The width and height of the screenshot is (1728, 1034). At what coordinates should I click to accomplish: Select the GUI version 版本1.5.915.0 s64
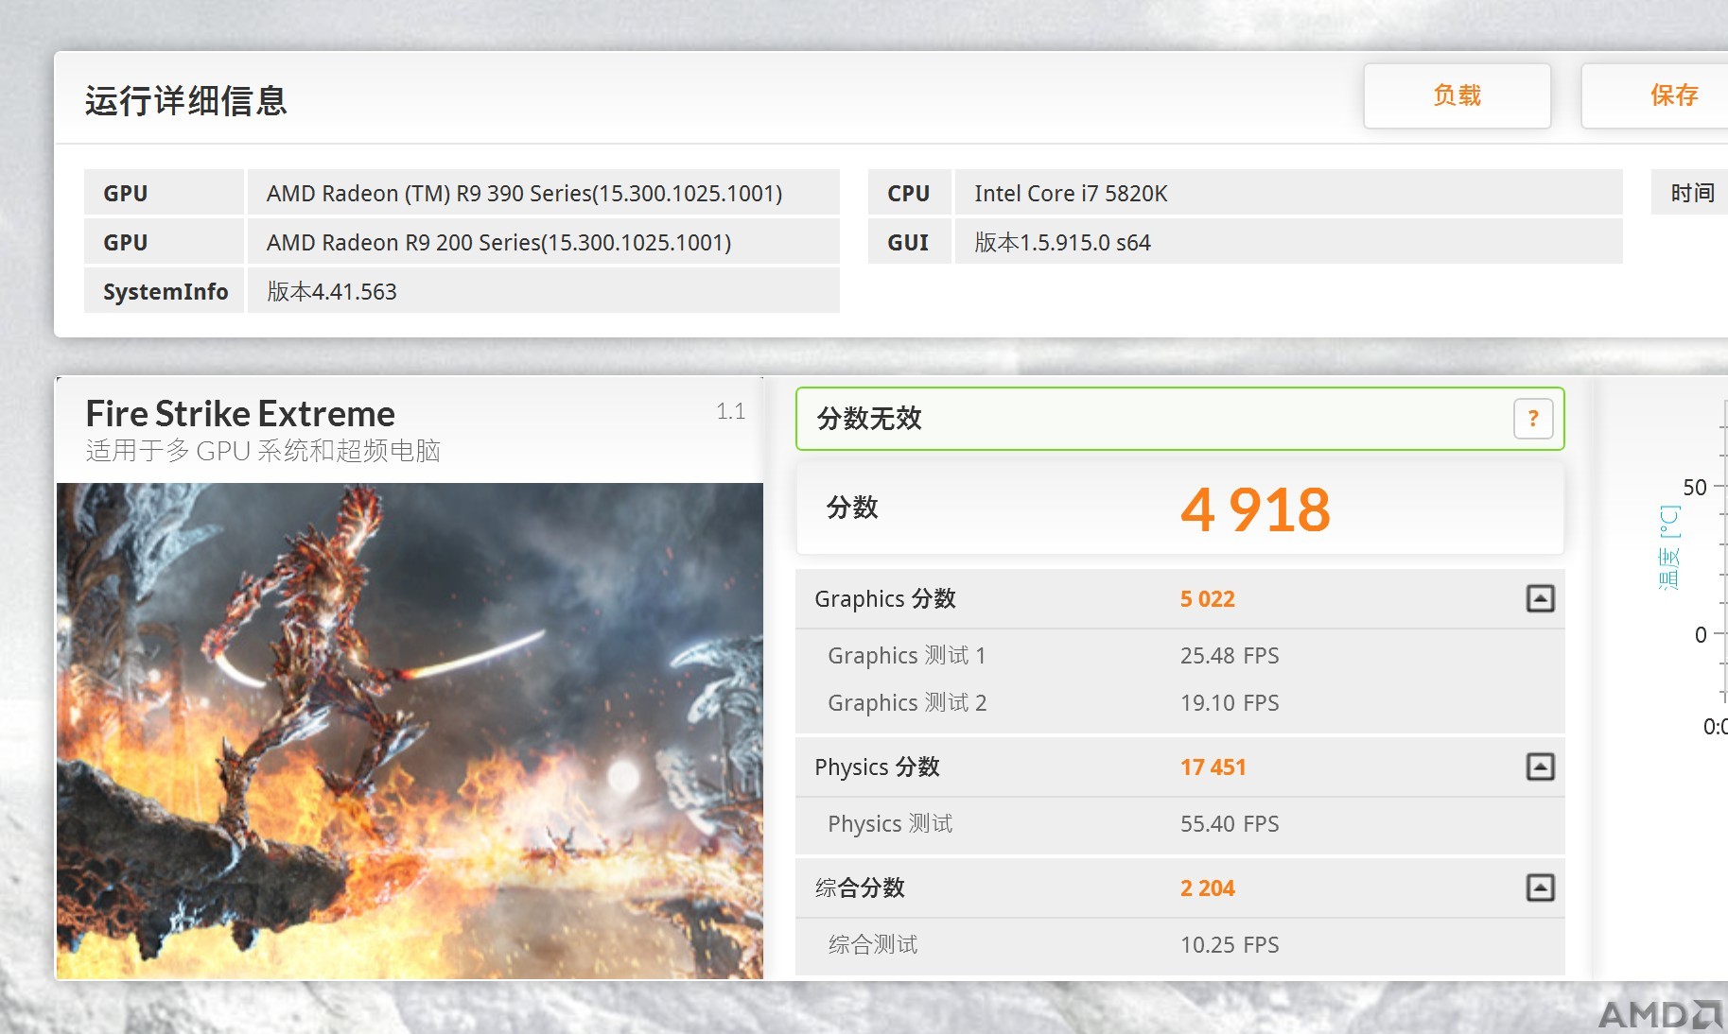[x=1288, y=242]
